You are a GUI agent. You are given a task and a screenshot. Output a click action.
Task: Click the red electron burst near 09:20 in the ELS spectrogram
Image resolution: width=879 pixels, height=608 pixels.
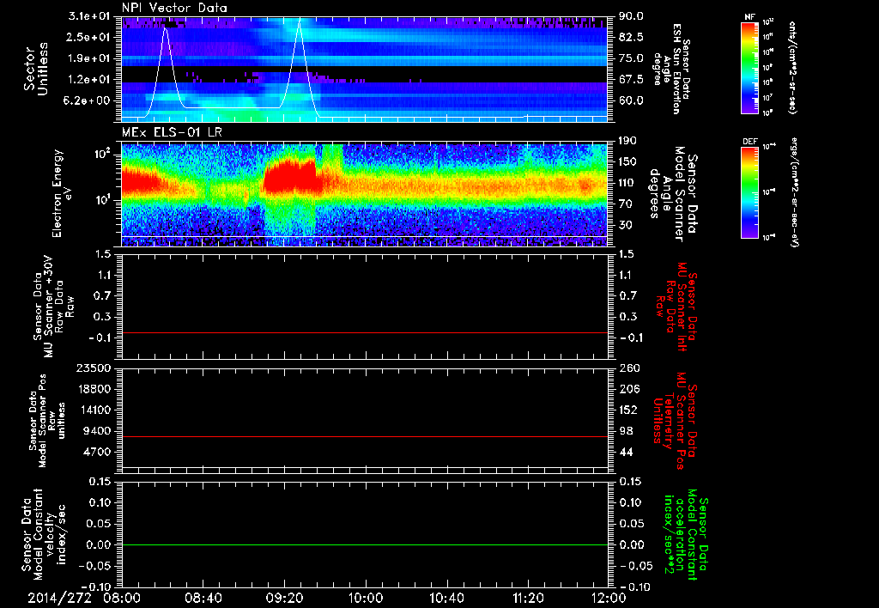click(x=290, y=177)
